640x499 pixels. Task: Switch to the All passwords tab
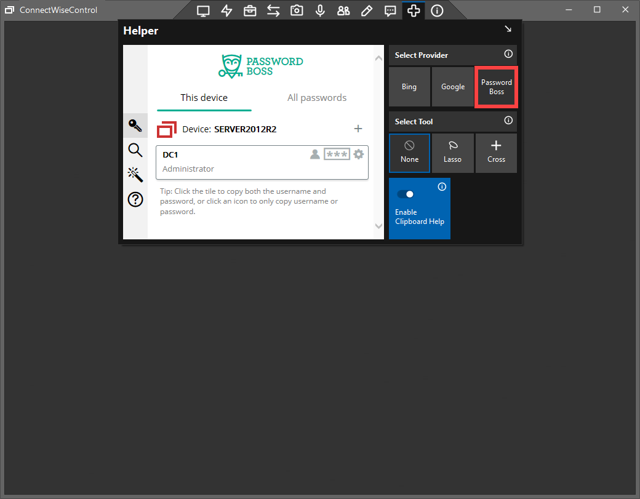tap(317, 98)
